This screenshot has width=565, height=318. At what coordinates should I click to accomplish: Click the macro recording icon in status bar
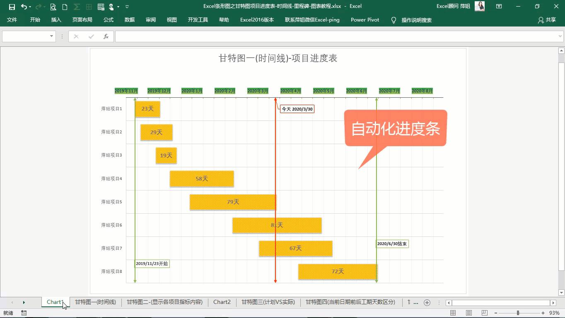(24, 313)
